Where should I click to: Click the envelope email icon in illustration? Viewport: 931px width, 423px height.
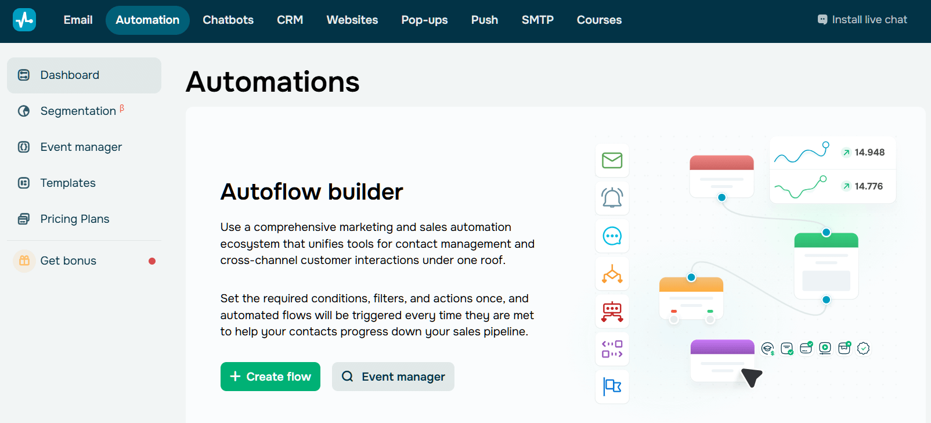pyautogui.click(x=612, y=160)
